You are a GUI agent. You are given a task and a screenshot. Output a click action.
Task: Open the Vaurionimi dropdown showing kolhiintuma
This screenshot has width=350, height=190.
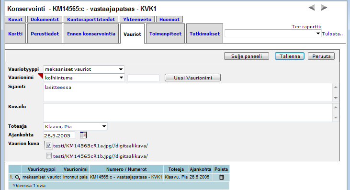[84, 78]
